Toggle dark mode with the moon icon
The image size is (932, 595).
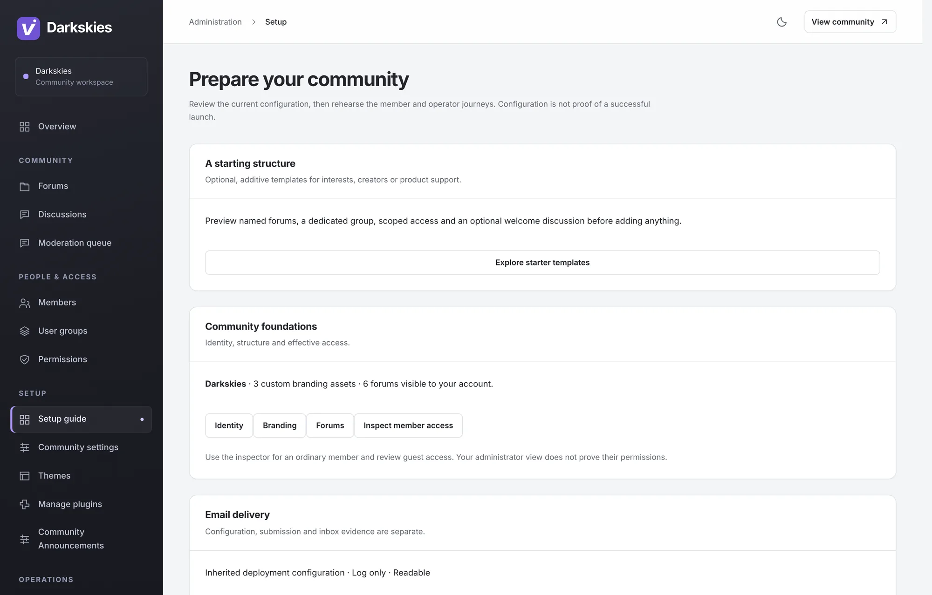coord(781,22)
